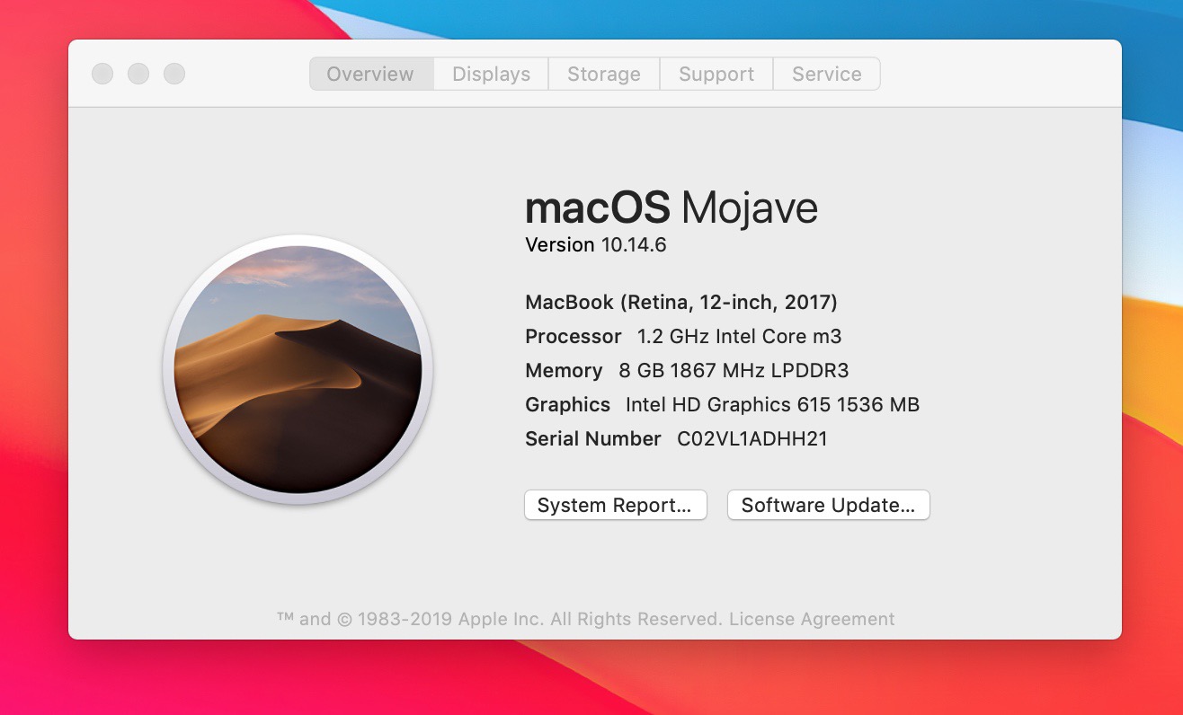Click the window zoom button

coord(174,74)
